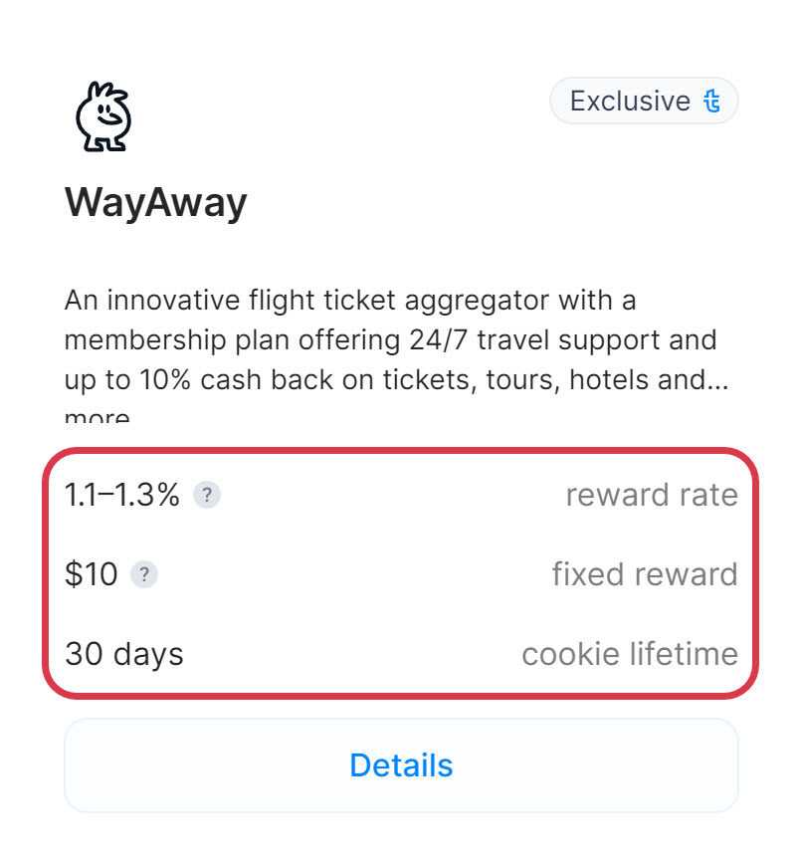Viewport: 800px width, 866px height.
Task: Open help tooltip beside $10 reward
Action: pyautogui.click(x=144, y=574)
